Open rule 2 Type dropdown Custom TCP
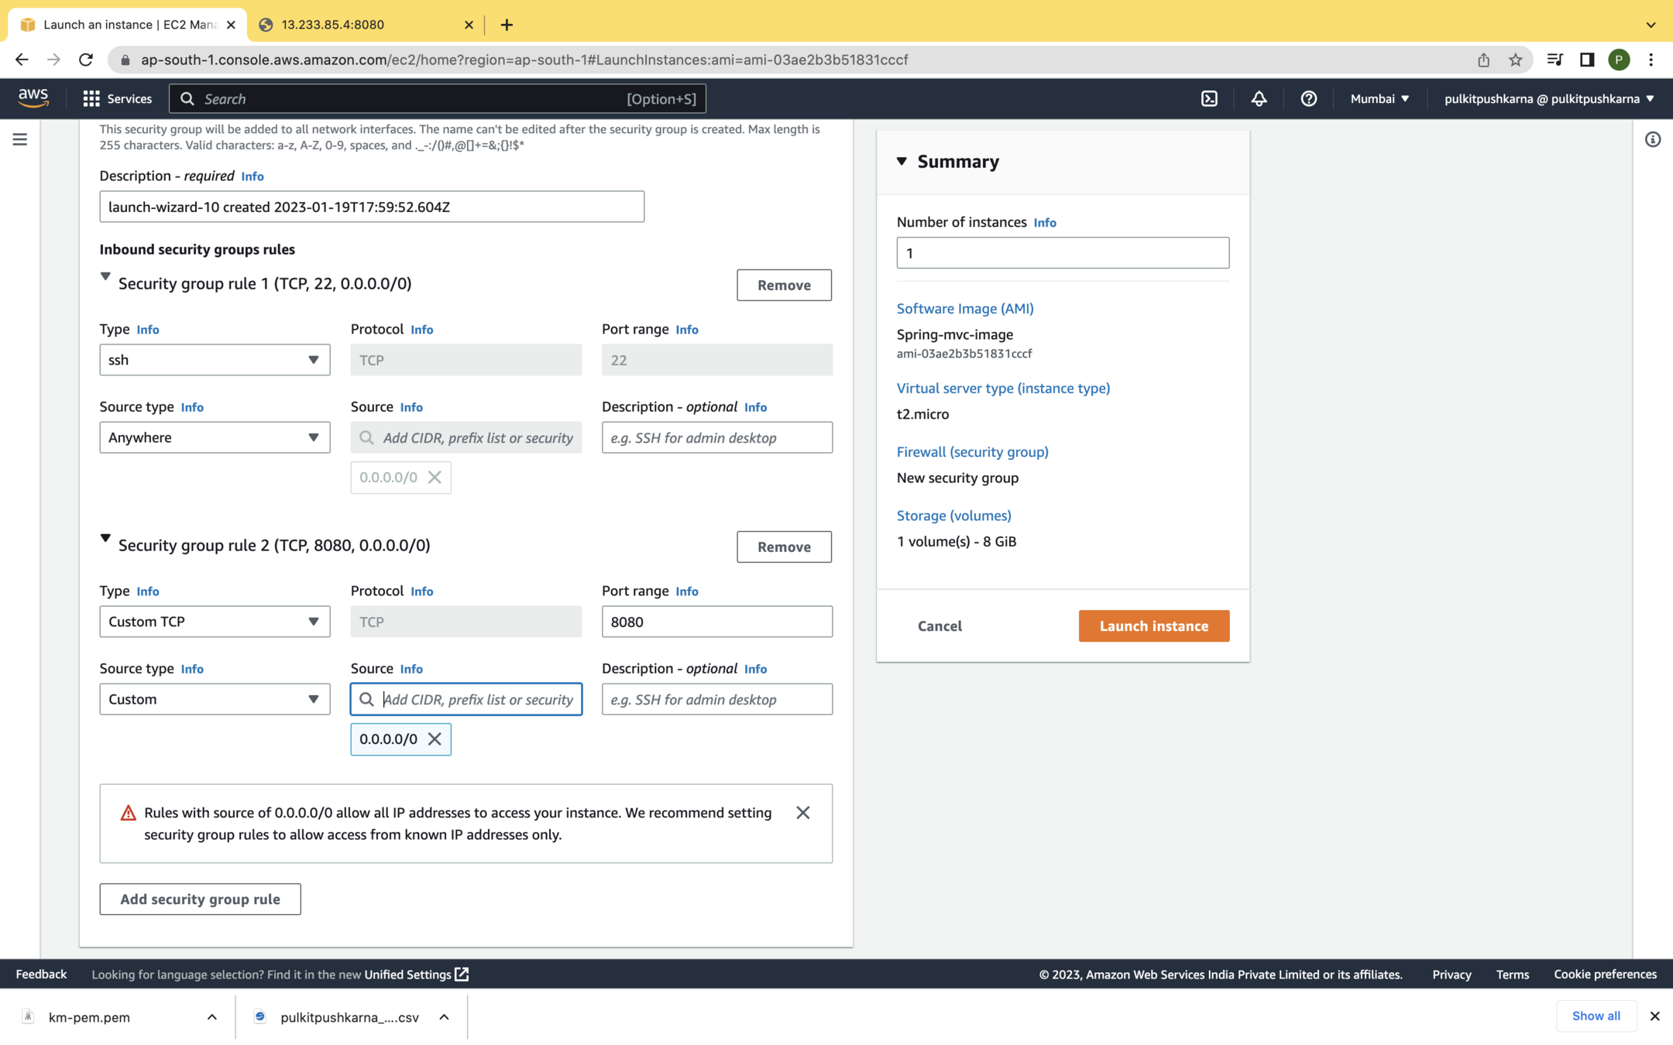1673x1045 pixels. point(215,622)
